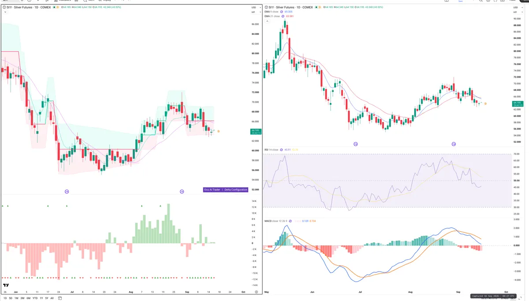The height and width of the screenshot is (301, 529).
Task: Click the EMA 21 indicator status icon
Action: 283,16
